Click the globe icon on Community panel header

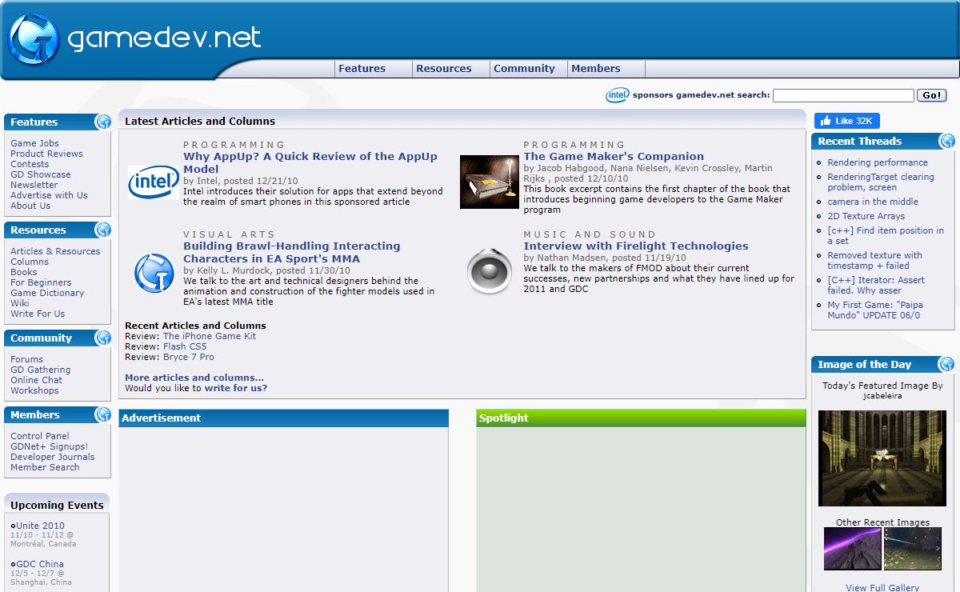pyautogui.click(x=103, y=338)
